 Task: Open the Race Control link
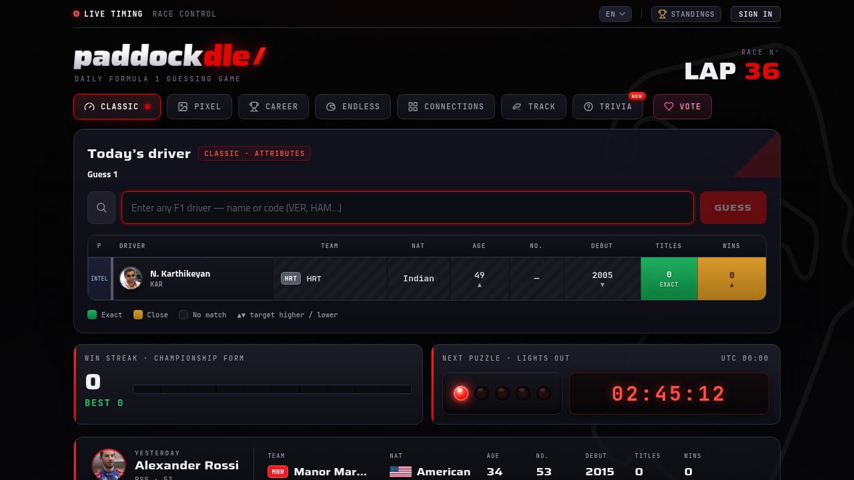coord(184,14)
